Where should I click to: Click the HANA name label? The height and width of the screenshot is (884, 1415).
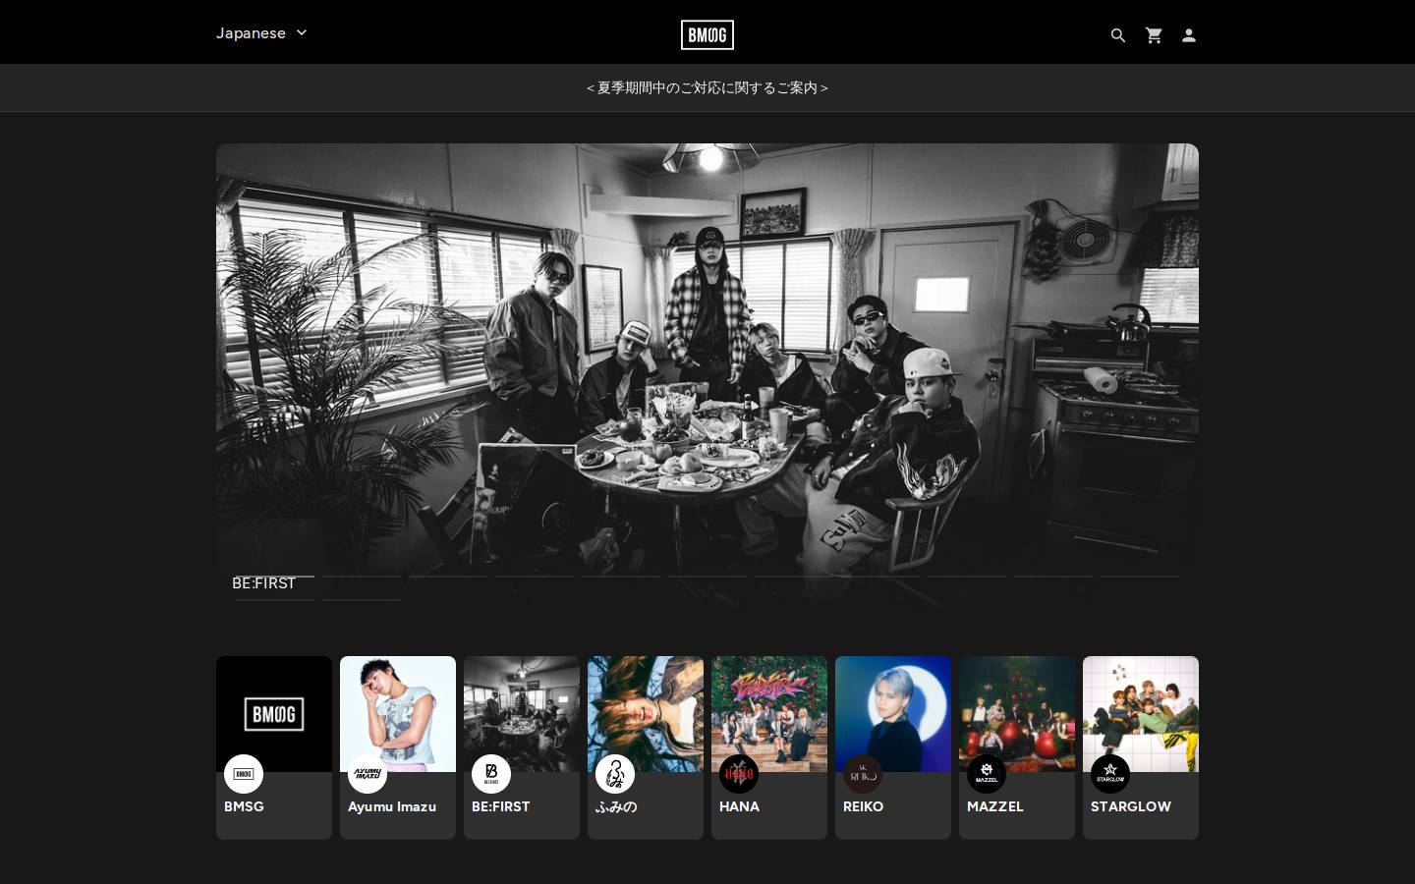(739, 806)
